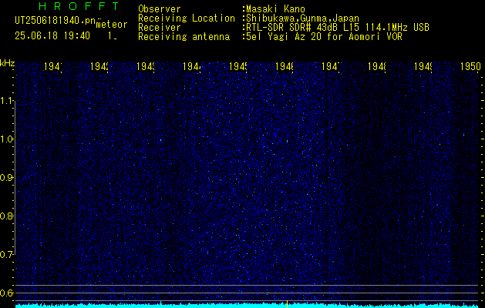Click the 1949 time axis label
The width and height of the screenshot is (485, 308).
coord(423,67)
